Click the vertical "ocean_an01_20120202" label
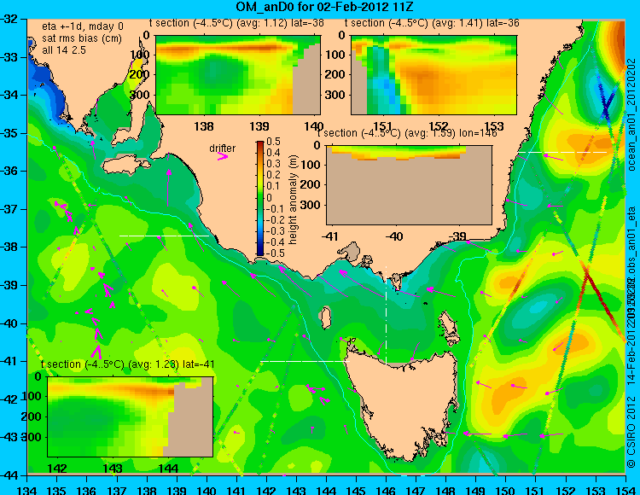This screenshot has height=495, width=640. tap(631, 115)
